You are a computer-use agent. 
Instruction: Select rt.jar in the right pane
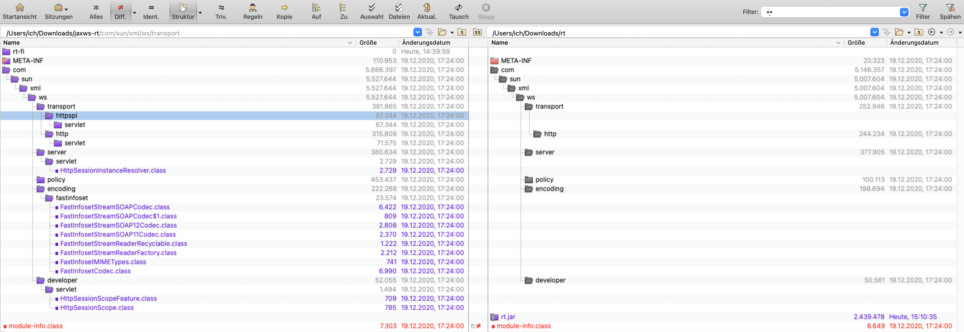click(x=508, y=317)
